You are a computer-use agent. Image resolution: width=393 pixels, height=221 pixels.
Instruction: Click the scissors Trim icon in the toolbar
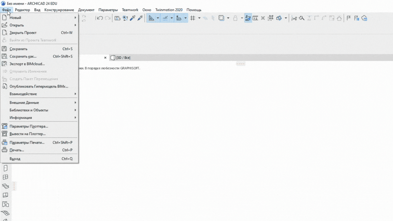coord(294,18)
